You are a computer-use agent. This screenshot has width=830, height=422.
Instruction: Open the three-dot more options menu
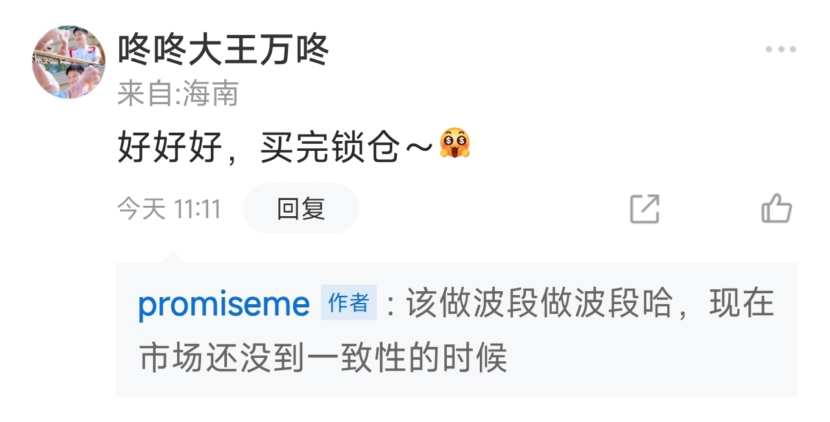[x=780, y=50]
